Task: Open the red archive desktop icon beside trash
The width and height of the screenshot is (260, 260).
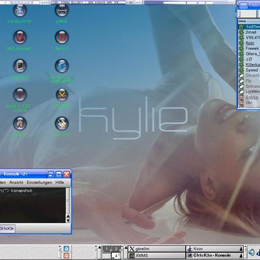Action: click(x=62, y=37)
